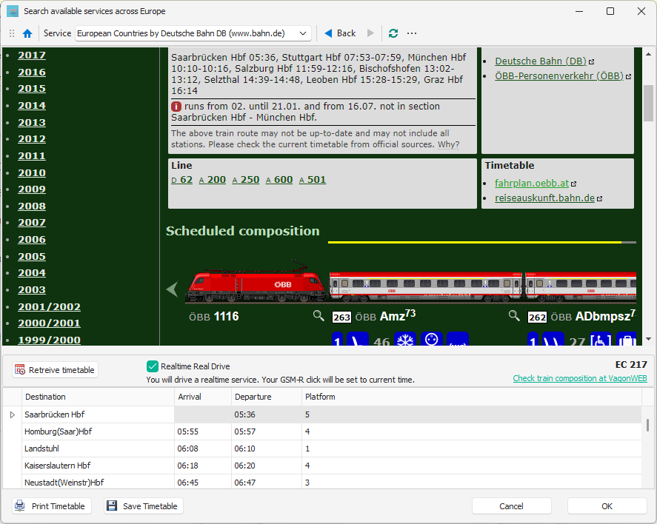This screenshot has height=524, width=657.
Task: Click the power socket icon under Amz73
Action: pyautogui.click(x=432, y=339)
